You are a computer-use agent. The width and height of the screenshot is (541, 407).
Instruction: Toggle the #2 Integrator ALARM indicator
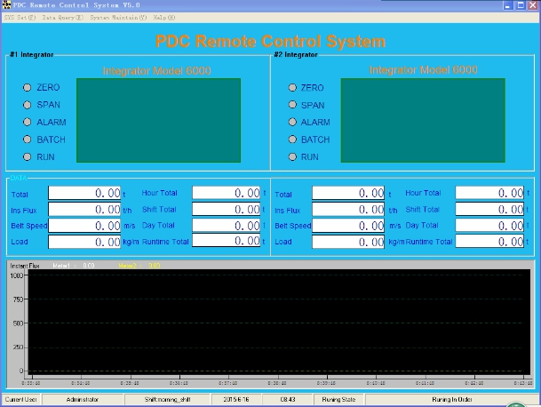(x=291, y=123)
